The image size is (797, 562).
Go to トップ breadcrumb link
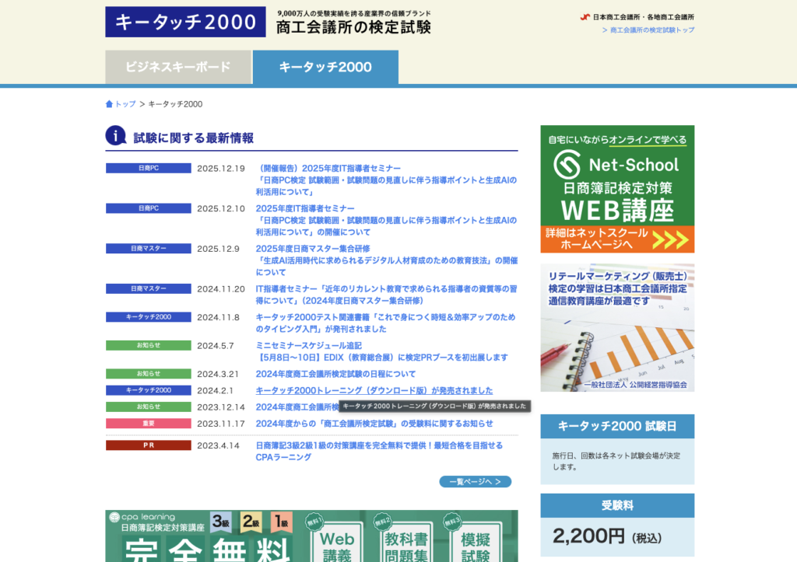point(125,104)
